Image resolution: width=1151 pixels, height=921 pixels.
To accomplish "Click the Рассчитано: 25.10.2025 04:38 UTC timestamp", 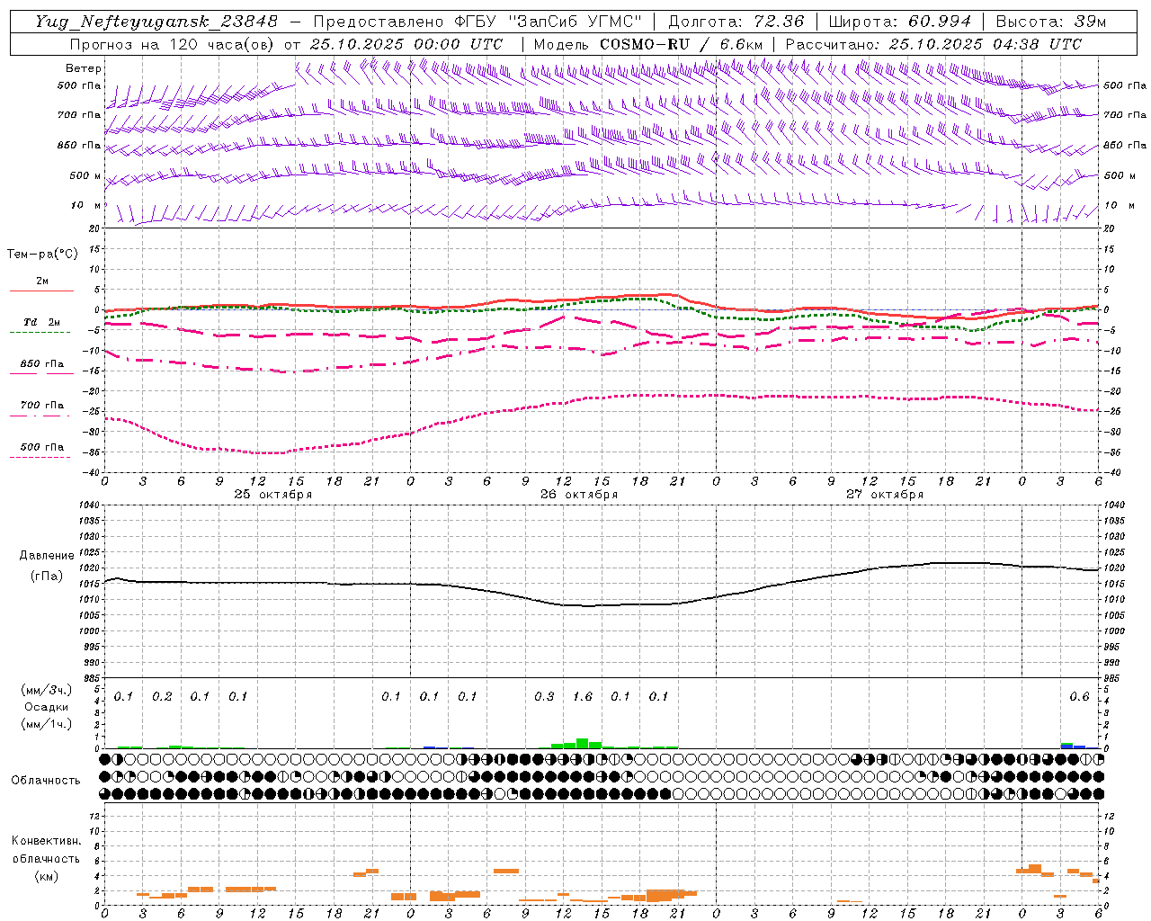I will pyautogui.click(x=933, y=44).
